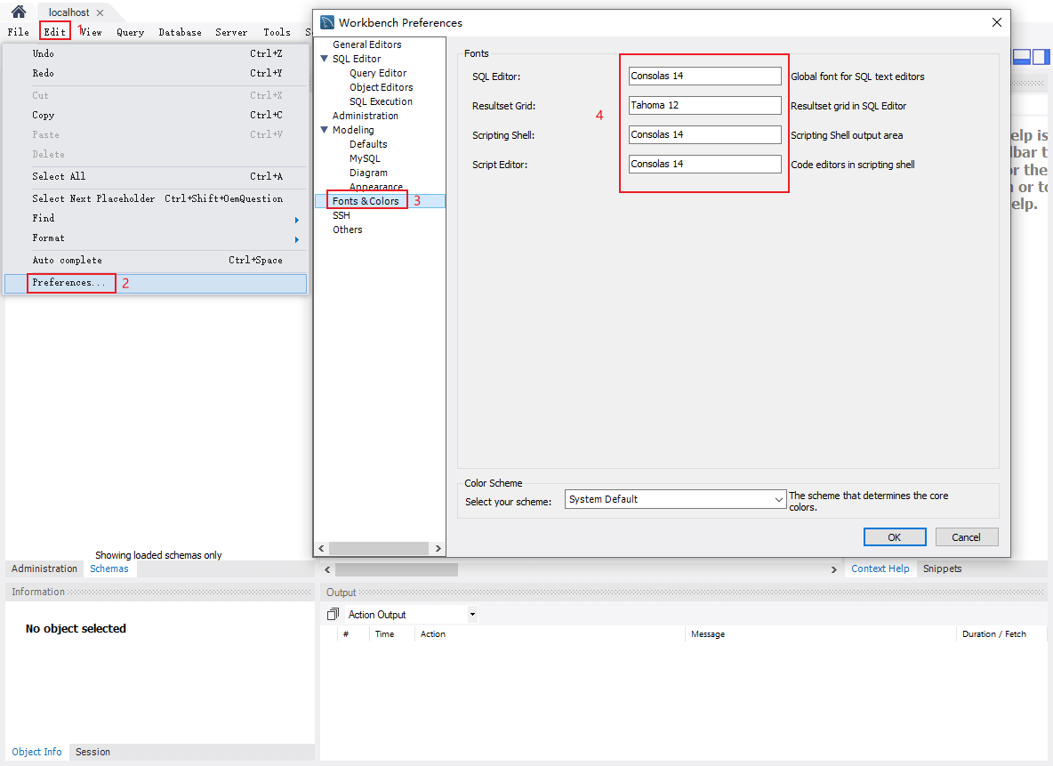1053x766 pixels.
Task: Select Others in preferences tree
Action: coord(347,230)
